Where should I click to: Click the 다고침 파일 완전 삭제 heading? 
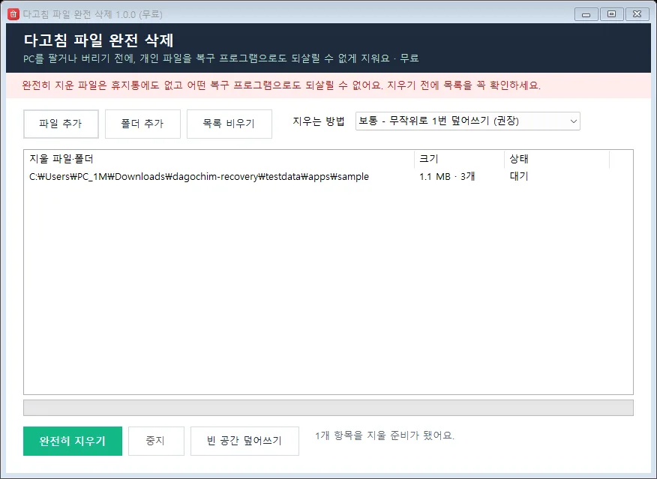click(x=98, y=40)
